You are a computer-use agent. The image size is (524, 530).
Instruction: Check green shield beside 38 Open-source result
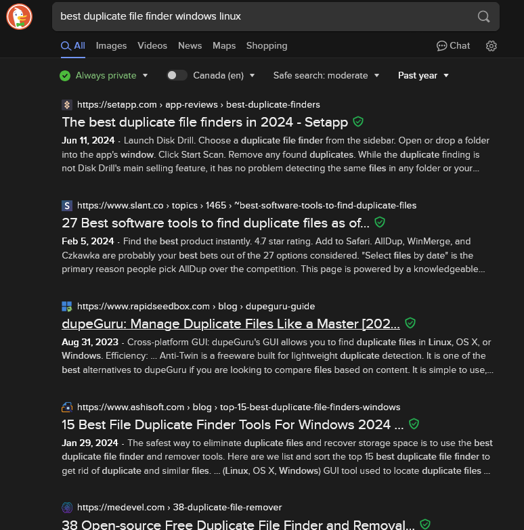[x=425, y=524]
